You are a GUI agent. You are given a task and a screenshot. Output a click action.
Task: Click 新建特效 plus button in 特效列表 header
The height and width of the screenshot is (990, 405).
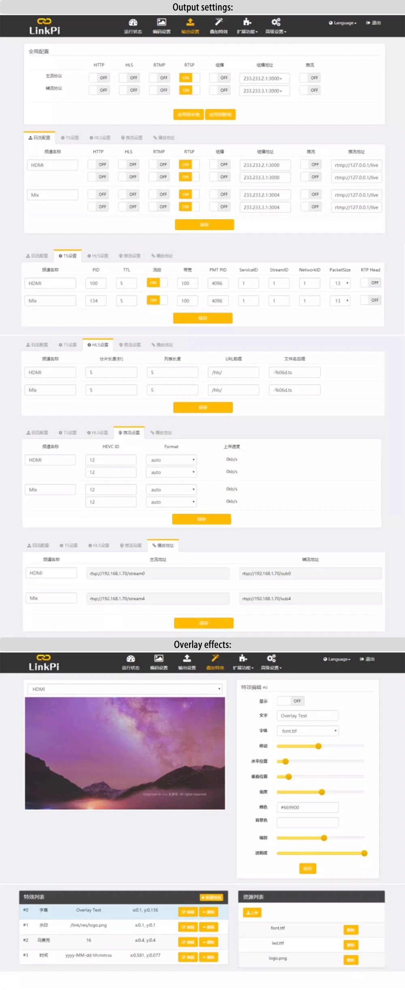211,898
